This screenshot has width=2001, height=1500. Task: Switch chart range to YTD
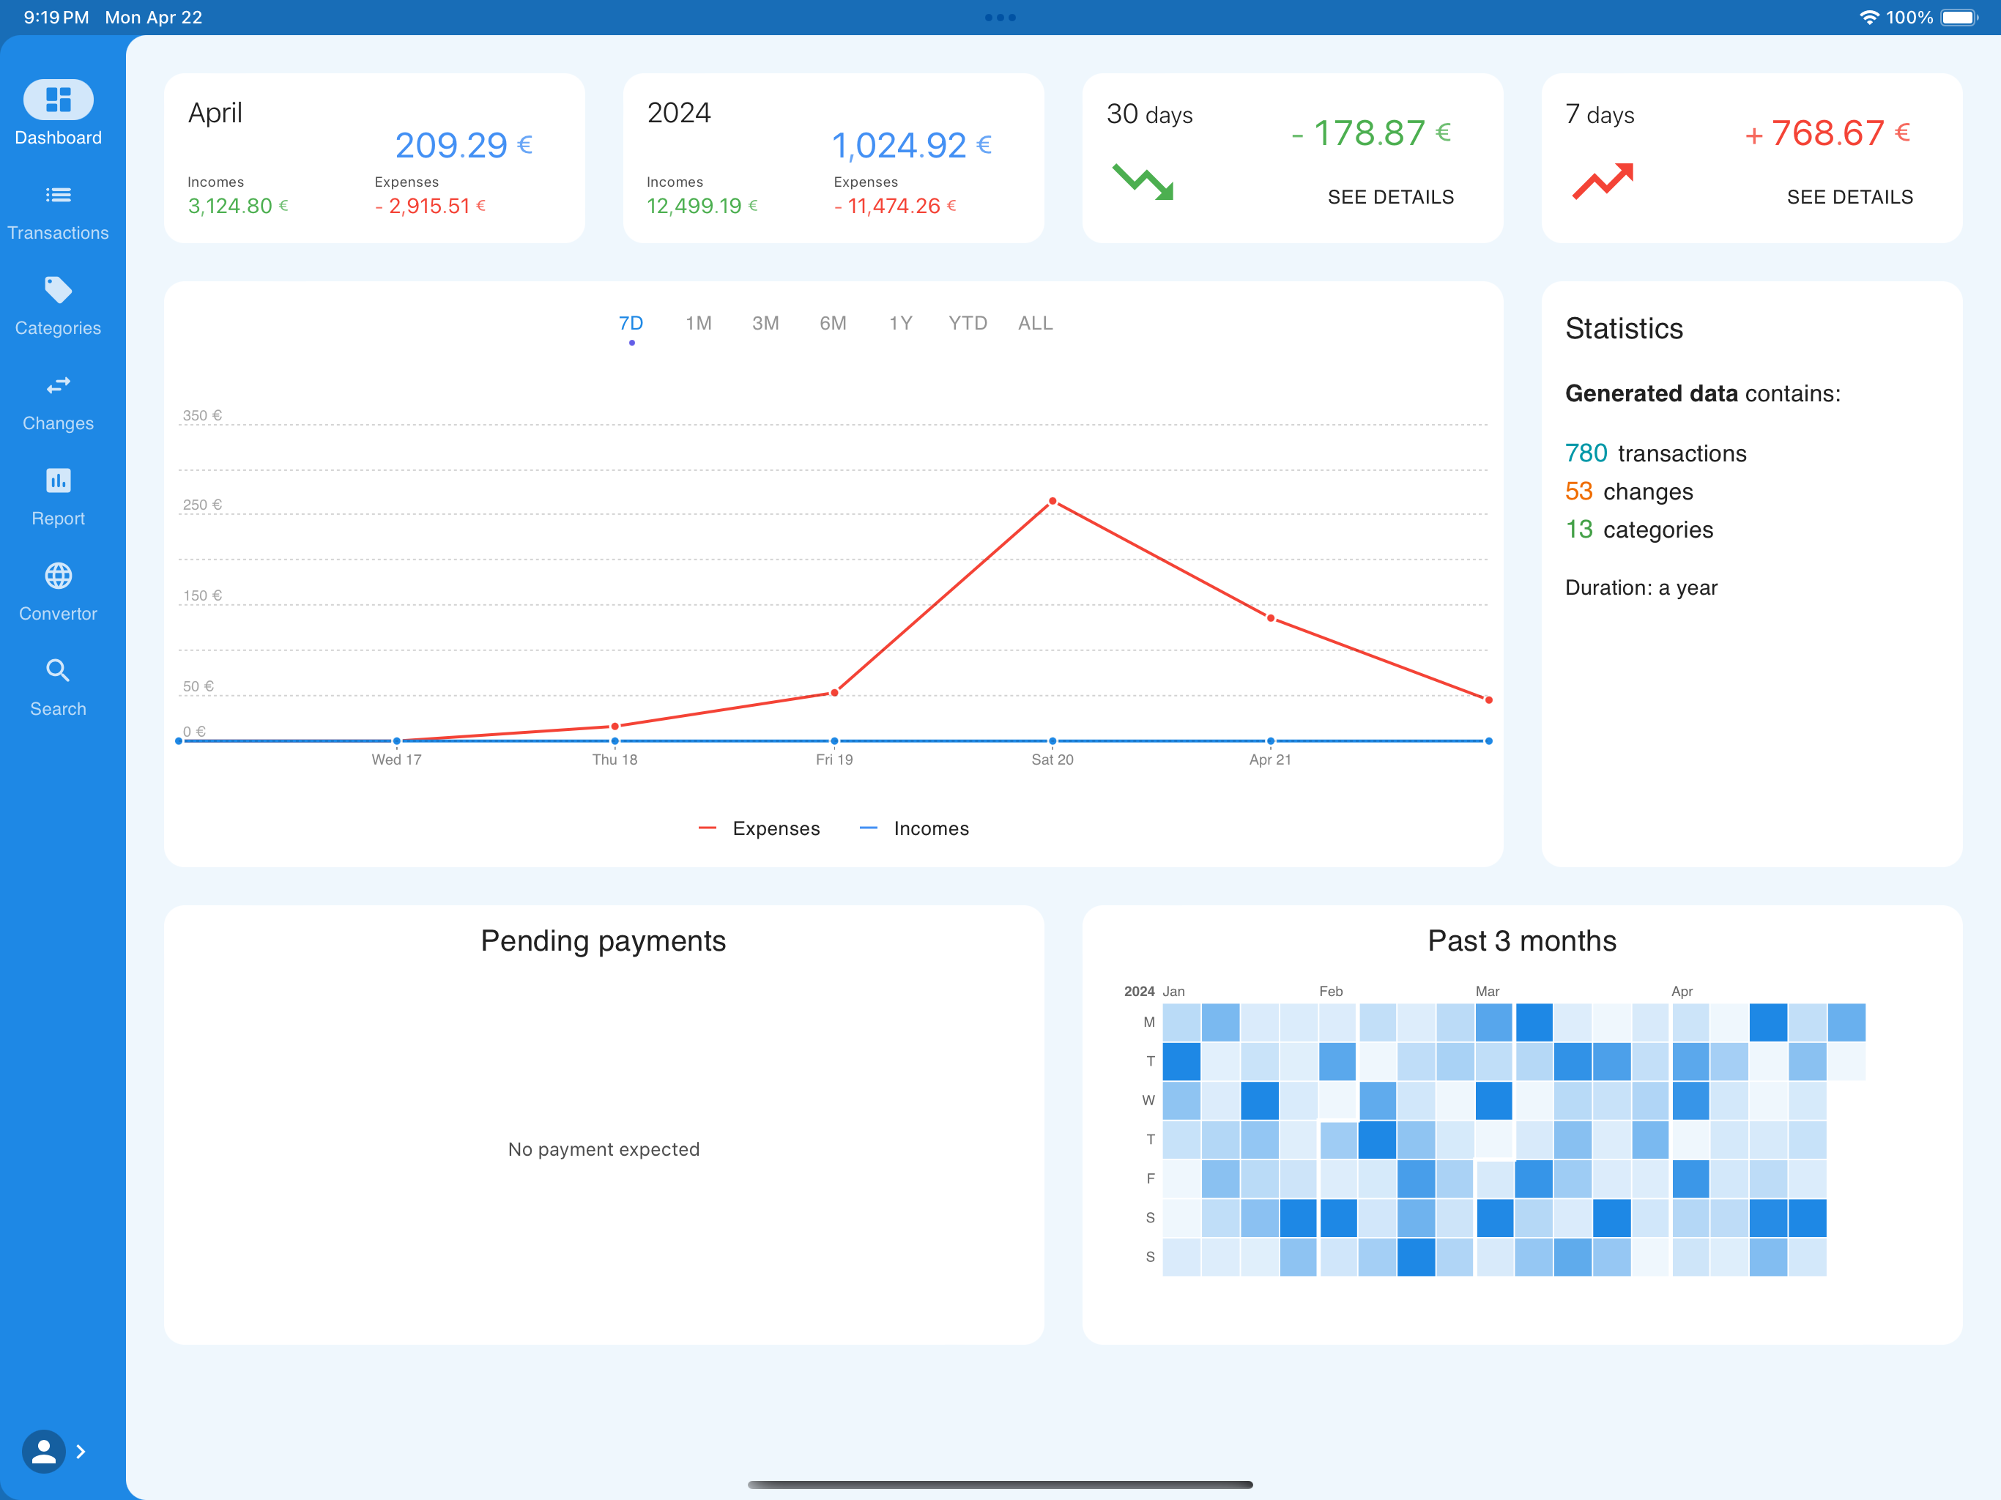[x=967, y=323]
